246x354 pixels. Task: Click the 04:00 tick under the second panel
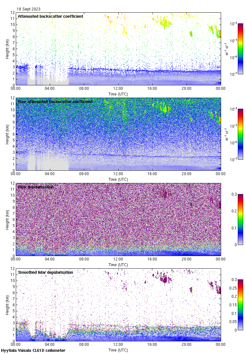[x=50, y=174]
